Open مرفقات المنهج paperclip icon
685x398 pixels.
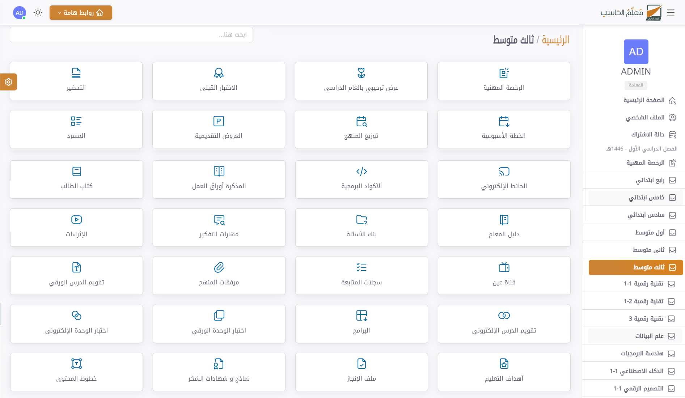tap(219, 268)
